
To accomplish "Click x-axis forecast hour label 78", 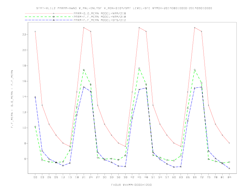I will 216,177.
